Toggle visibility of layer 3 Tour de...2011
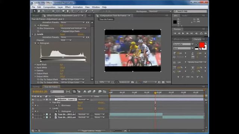 coord(33,117)
